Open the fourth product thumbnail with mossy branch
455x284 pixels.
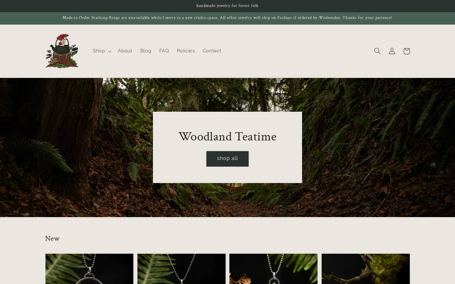pyautogui.click(x=366, y=269)
